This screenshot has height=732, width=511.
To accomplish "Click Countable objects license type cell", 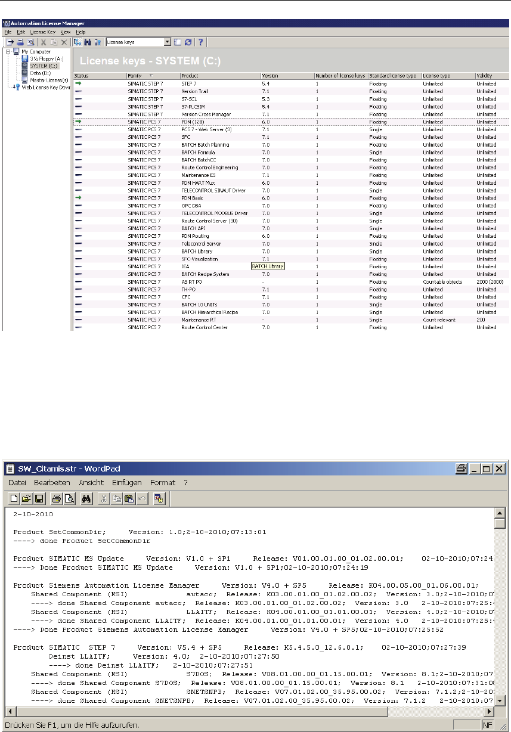I will (x=441, y=281).
